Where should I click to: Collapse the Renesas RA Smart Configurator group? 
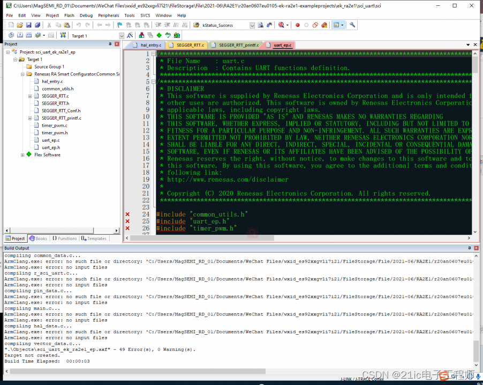(x=22, y=74)
